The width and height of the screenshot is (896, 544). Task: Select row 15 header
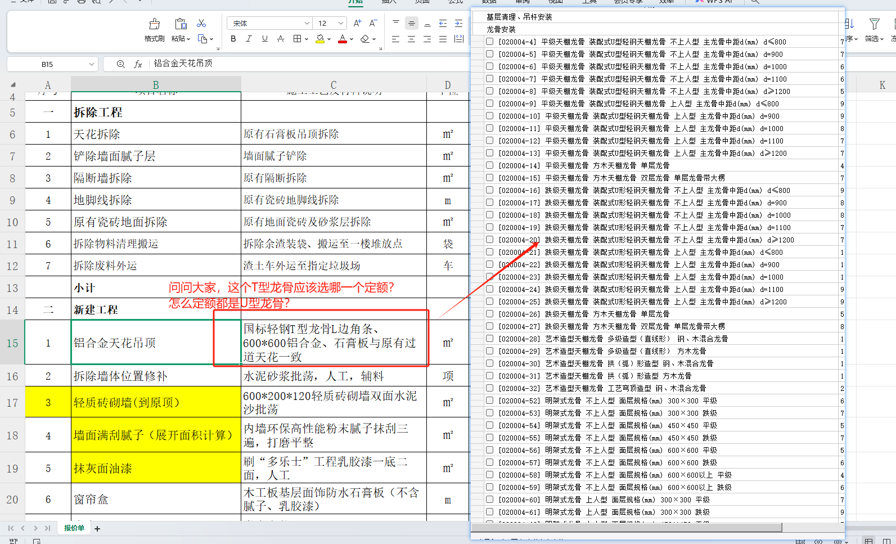pyautogui.click(x=12, y=343)
